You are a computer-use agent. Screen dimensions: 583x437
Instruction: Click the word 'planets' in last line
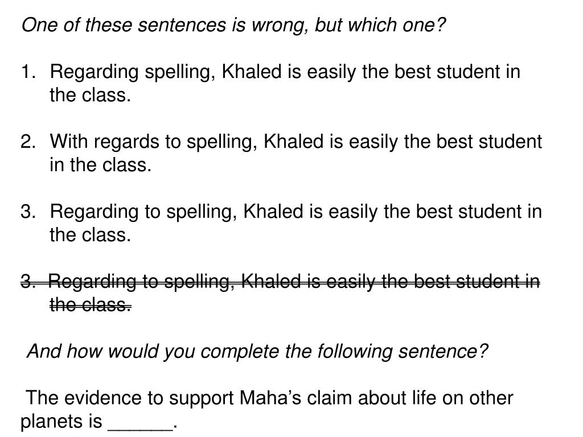point(52,422)
